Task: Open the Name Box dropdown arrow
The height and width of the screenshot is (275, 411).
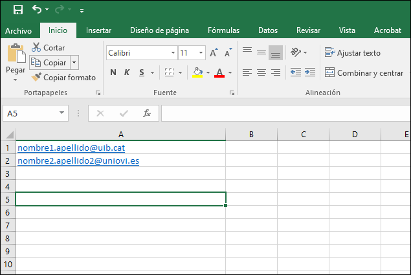Action: point(62,113)
